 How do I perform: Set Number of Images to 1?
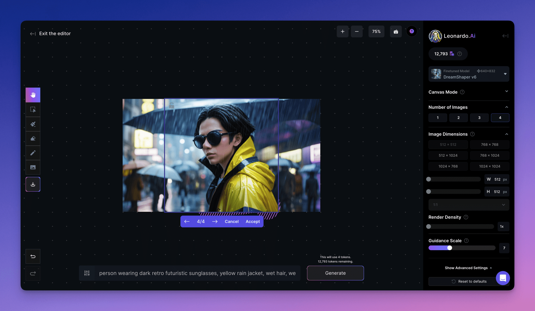pos(438,118)
